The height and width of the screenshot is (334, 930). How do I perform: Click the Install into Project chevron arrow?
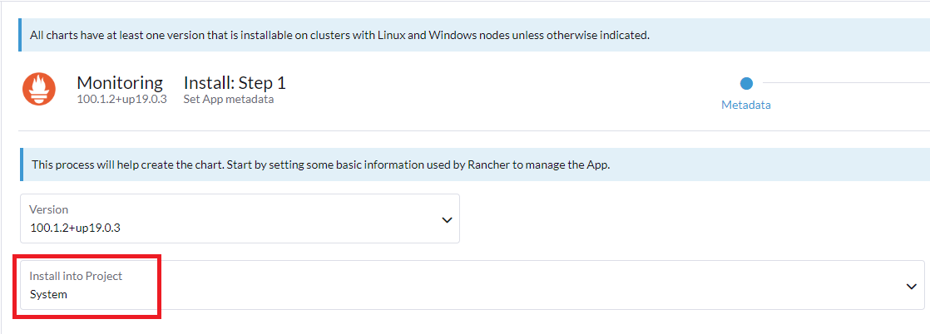pyautogui.click(x=911, y=286)
